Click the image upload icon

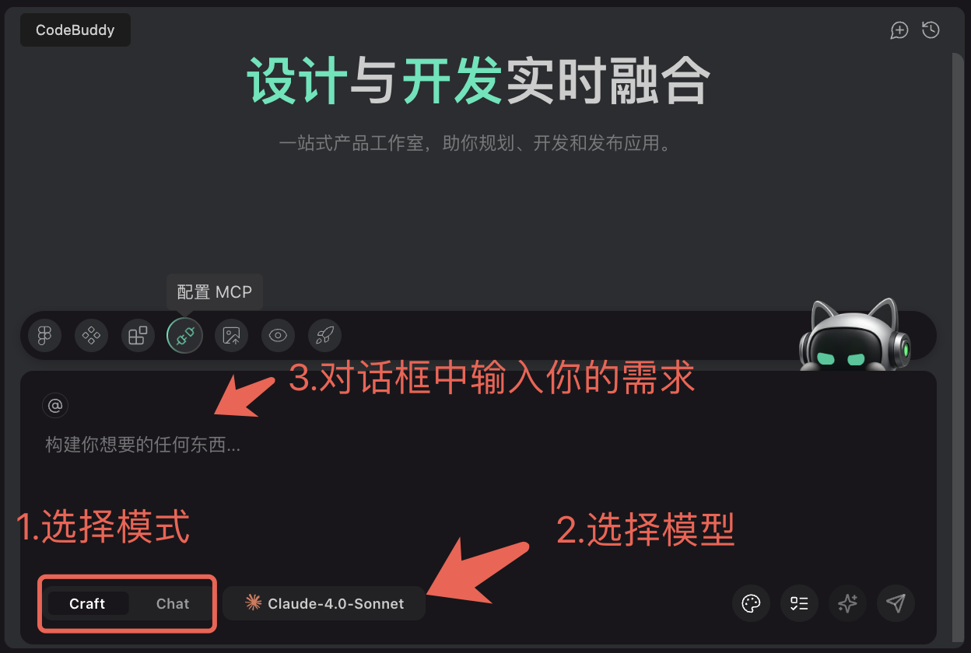(231, 336)
